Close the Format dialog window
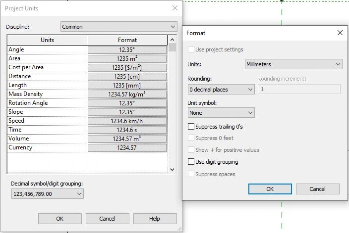This screenshot has height=233, width=349. click(340, 33)
